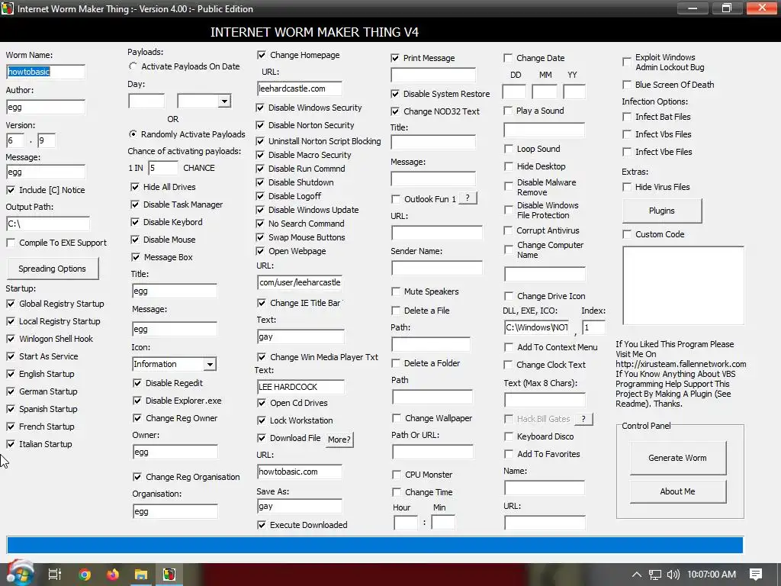Click the ? button next to Outlook Fun 1
The image size is (781, 586).
coord(468,198)
